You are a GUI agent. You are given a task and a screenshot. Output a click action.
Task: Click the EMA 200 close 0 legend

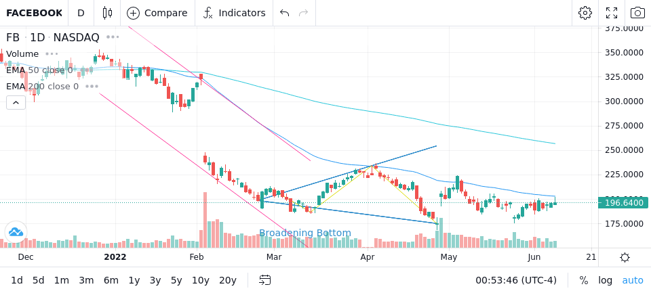click(x=42, y=86)
